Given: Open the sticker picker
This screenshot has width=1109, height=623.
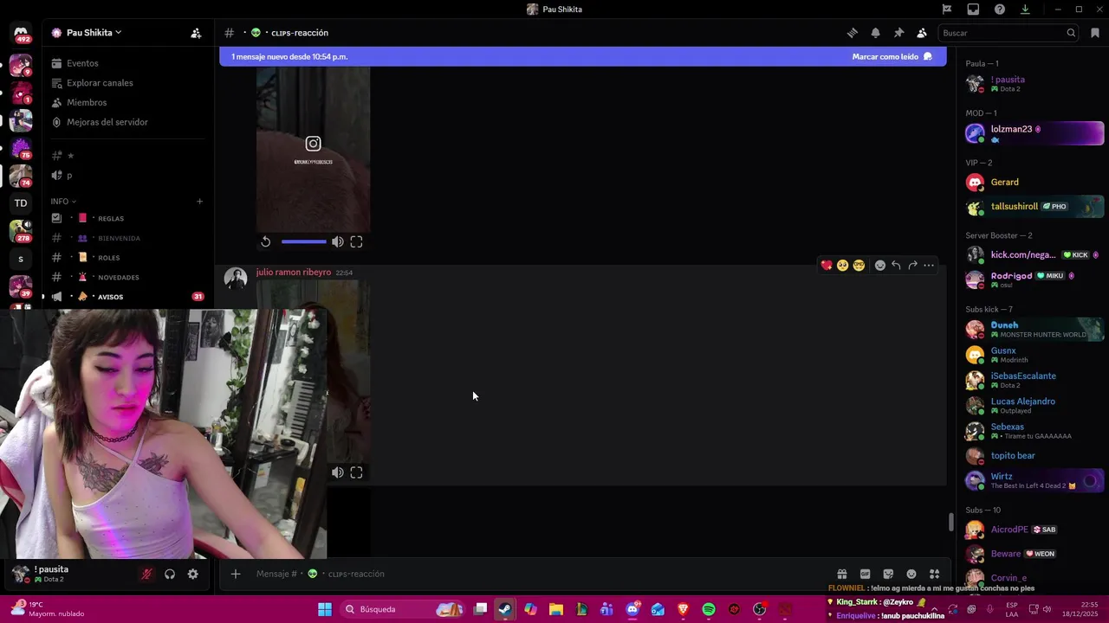Looking at the screenshot, I should point(888,574).
